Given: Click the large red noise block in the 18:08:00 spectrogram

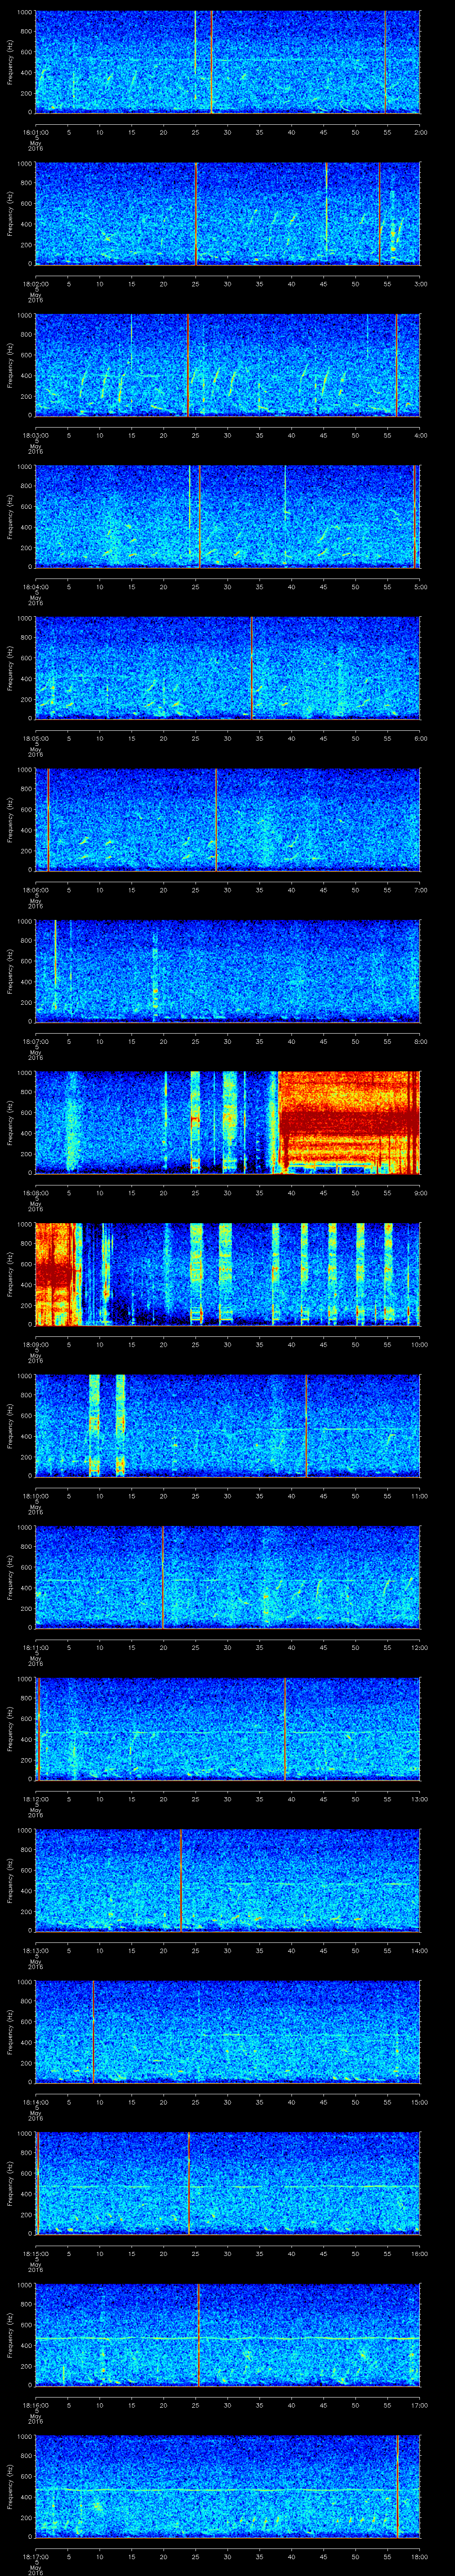Looking at the screenshot, I should 348,1122.
